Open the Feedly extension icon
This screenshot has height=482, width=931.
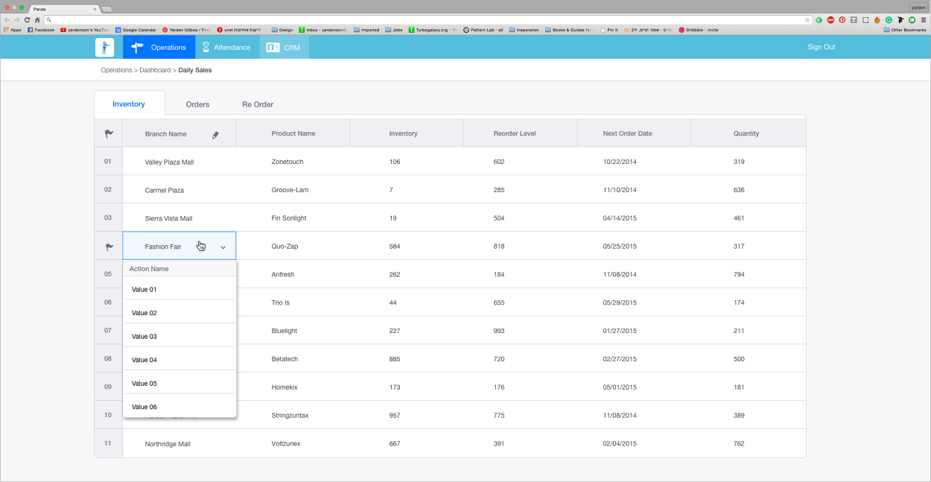(x=819, y=19)
